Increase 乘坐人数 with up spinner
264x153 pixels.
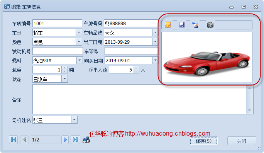[136, 68]
